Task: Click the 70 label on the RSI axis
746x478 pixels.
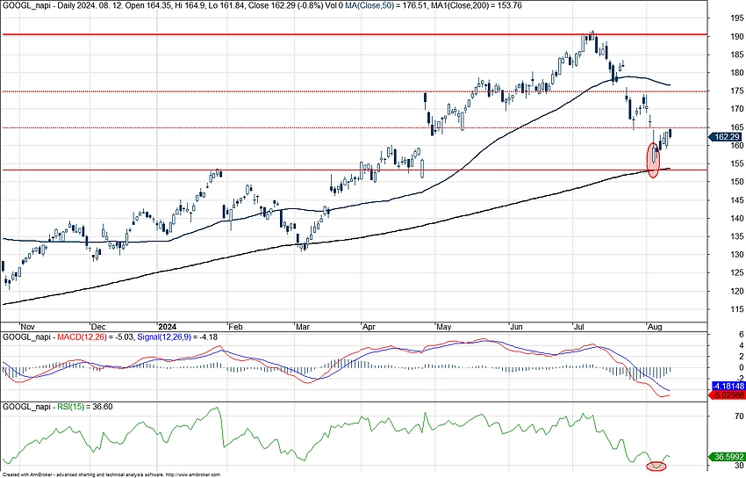Action: (x=739, y=416)
